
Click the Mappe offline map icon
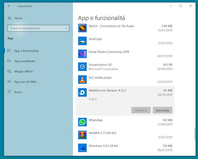(9, 71)
